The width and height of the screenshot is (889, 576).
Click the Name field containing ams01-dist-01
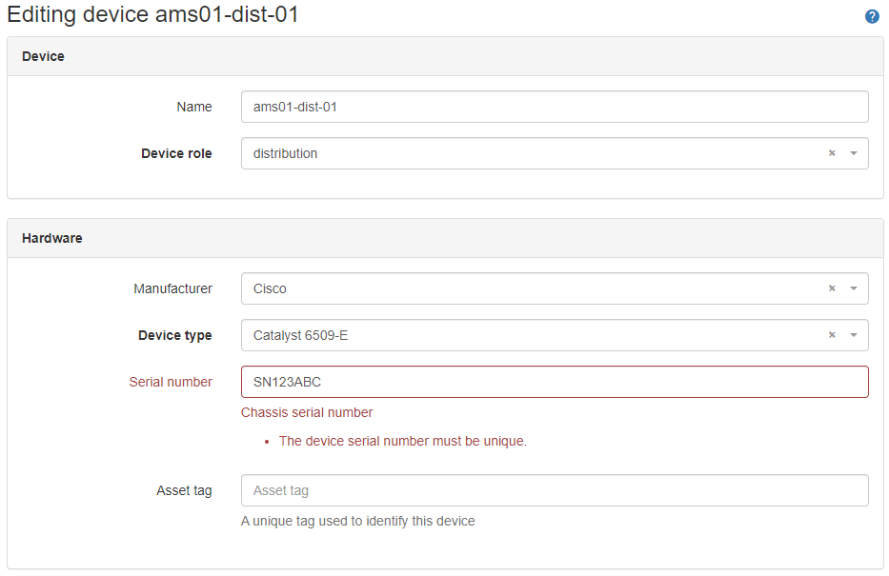(x=554, y=107)
